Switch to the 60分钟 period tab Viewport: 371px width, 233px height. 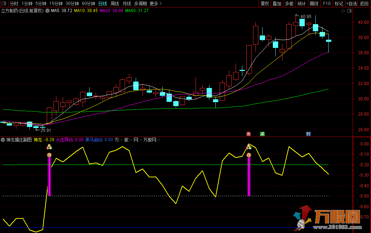[88, 4]
